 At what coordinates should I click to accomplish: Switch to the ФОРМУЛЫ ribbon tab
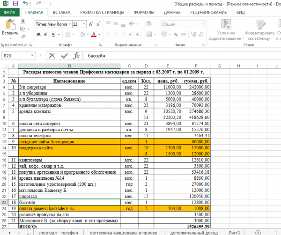pos(144,12)
